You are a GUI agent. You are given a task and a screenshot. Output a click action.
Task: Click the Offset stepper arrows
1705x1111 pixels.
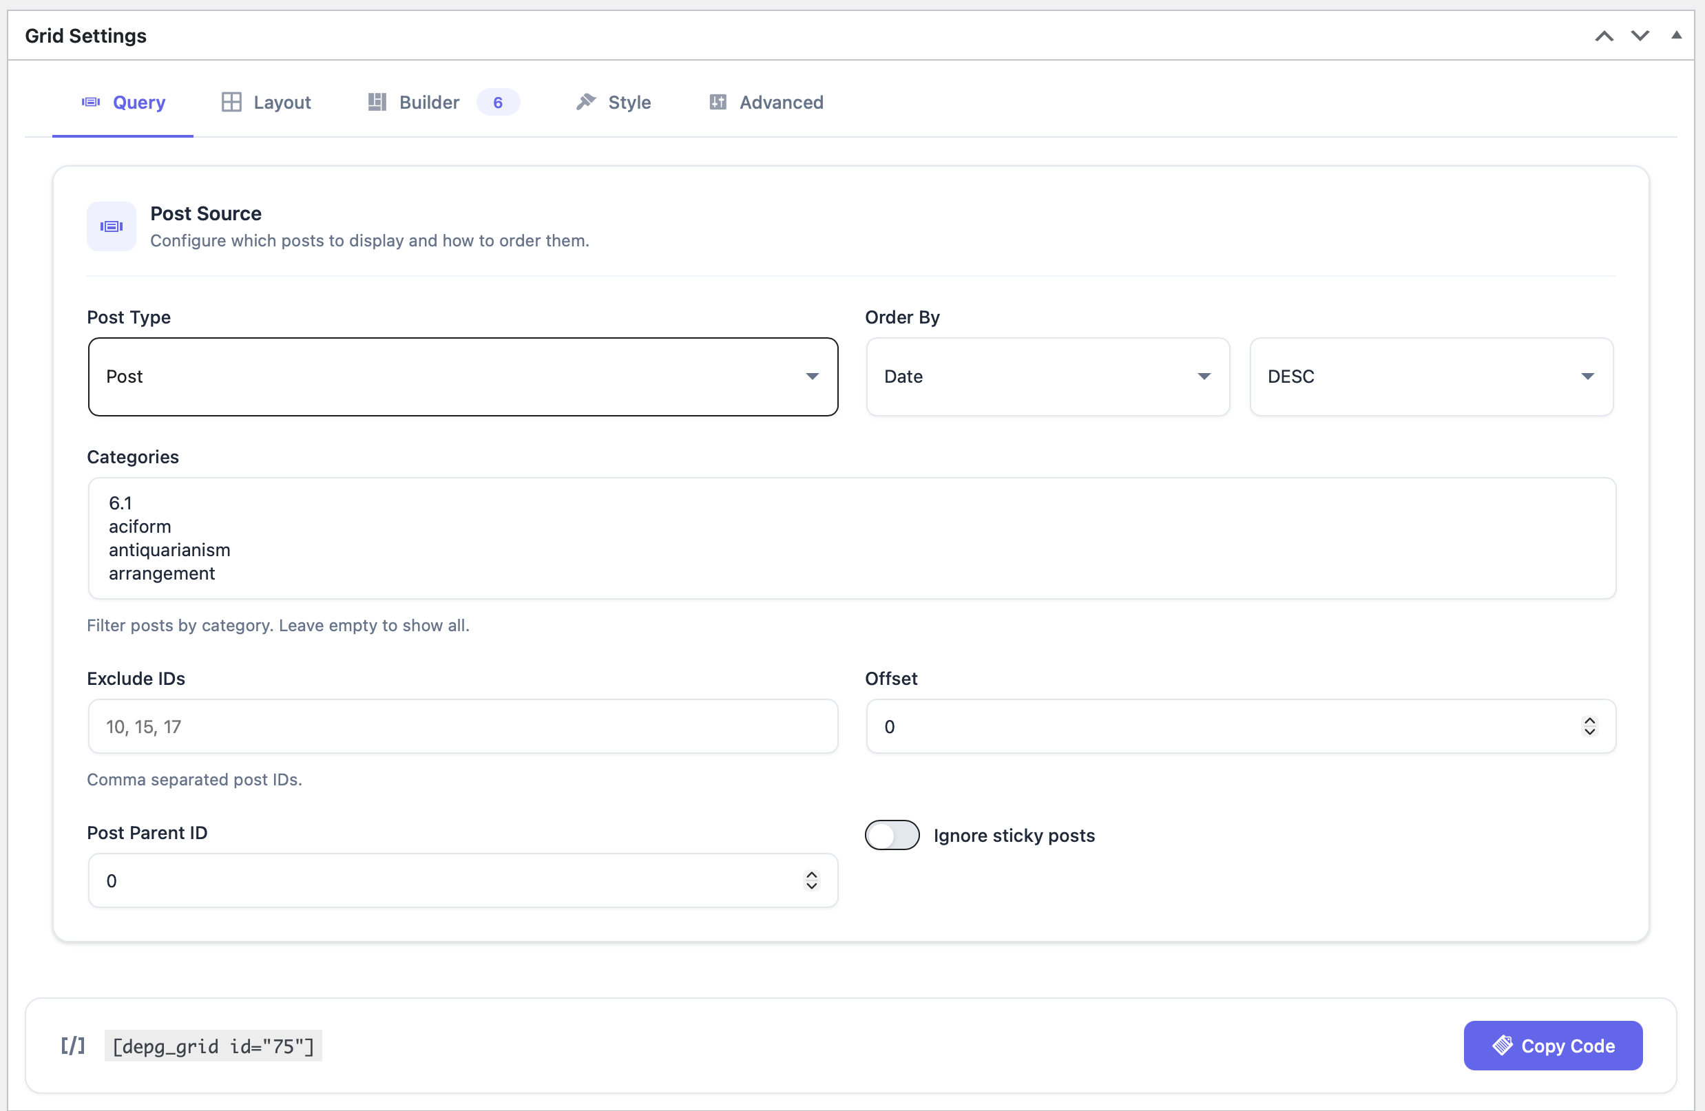[1590, 726]
